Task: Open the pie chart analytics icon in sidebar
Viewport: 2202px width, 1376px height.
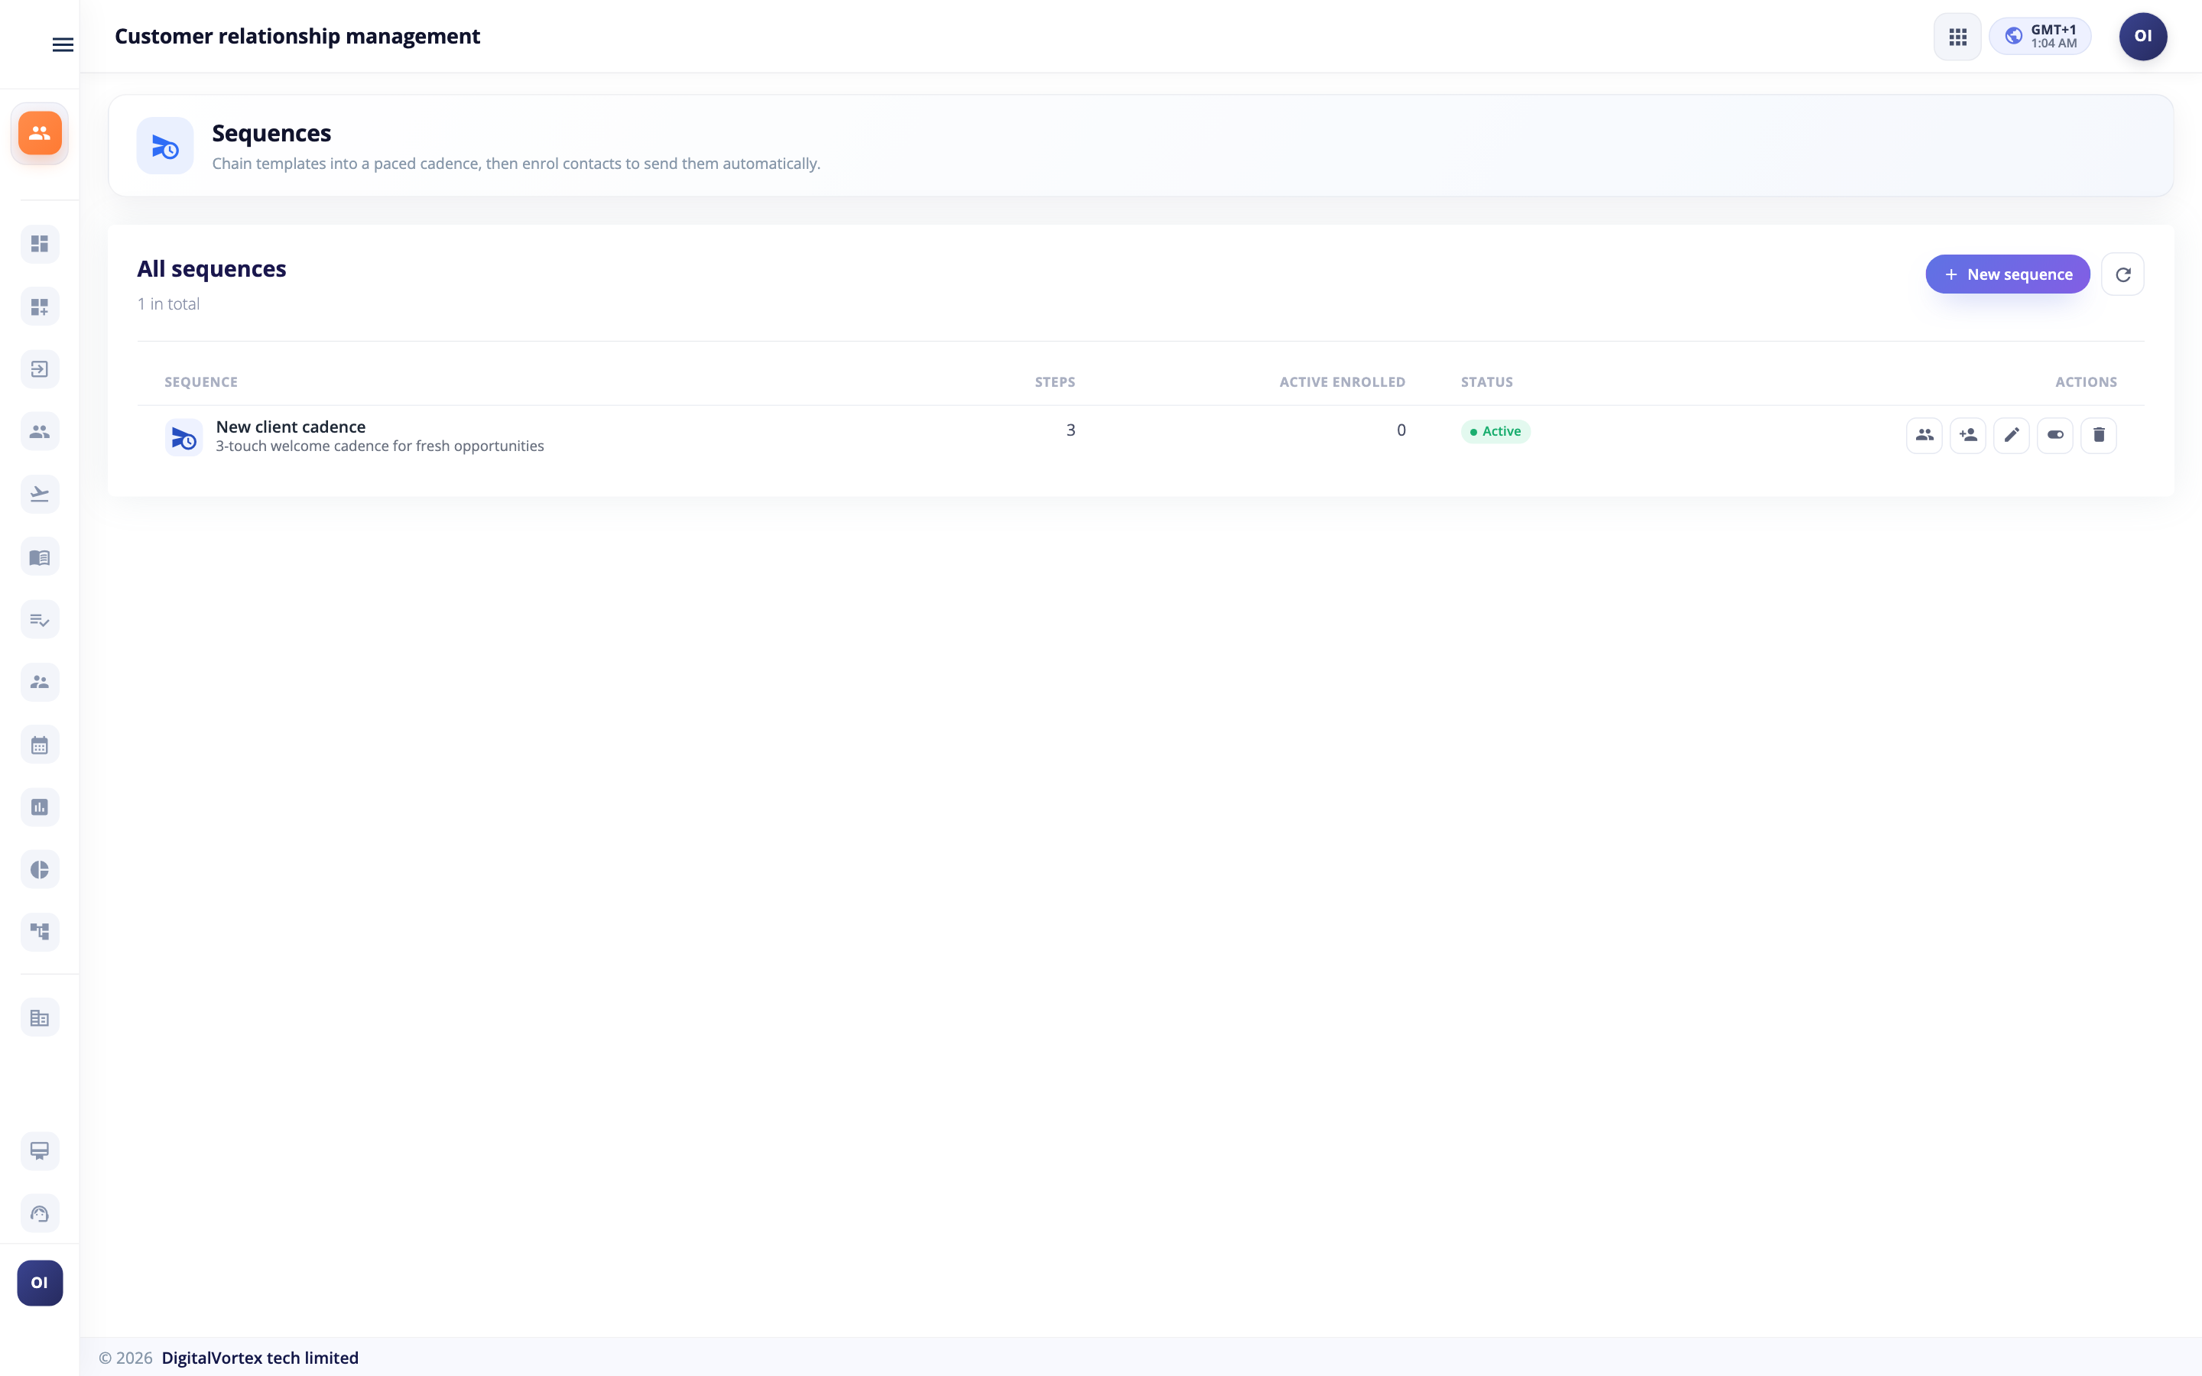Action: [x=39, y=870]
